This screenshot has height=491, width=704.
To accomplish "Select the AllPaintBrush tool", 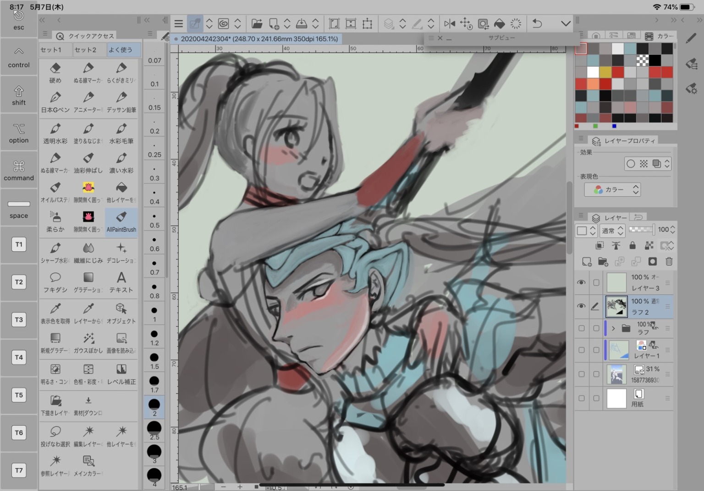I will pyautogui.click(x=121, y=221).
